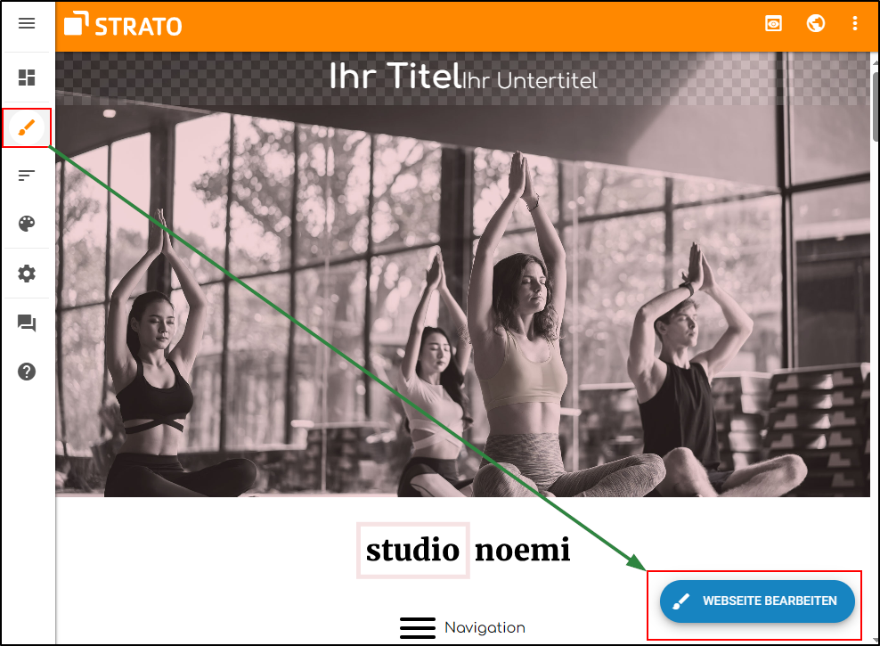Click the STRATO logo
Image resolution: width=880 pixels, height=646 pixels.
coord(123,25)
